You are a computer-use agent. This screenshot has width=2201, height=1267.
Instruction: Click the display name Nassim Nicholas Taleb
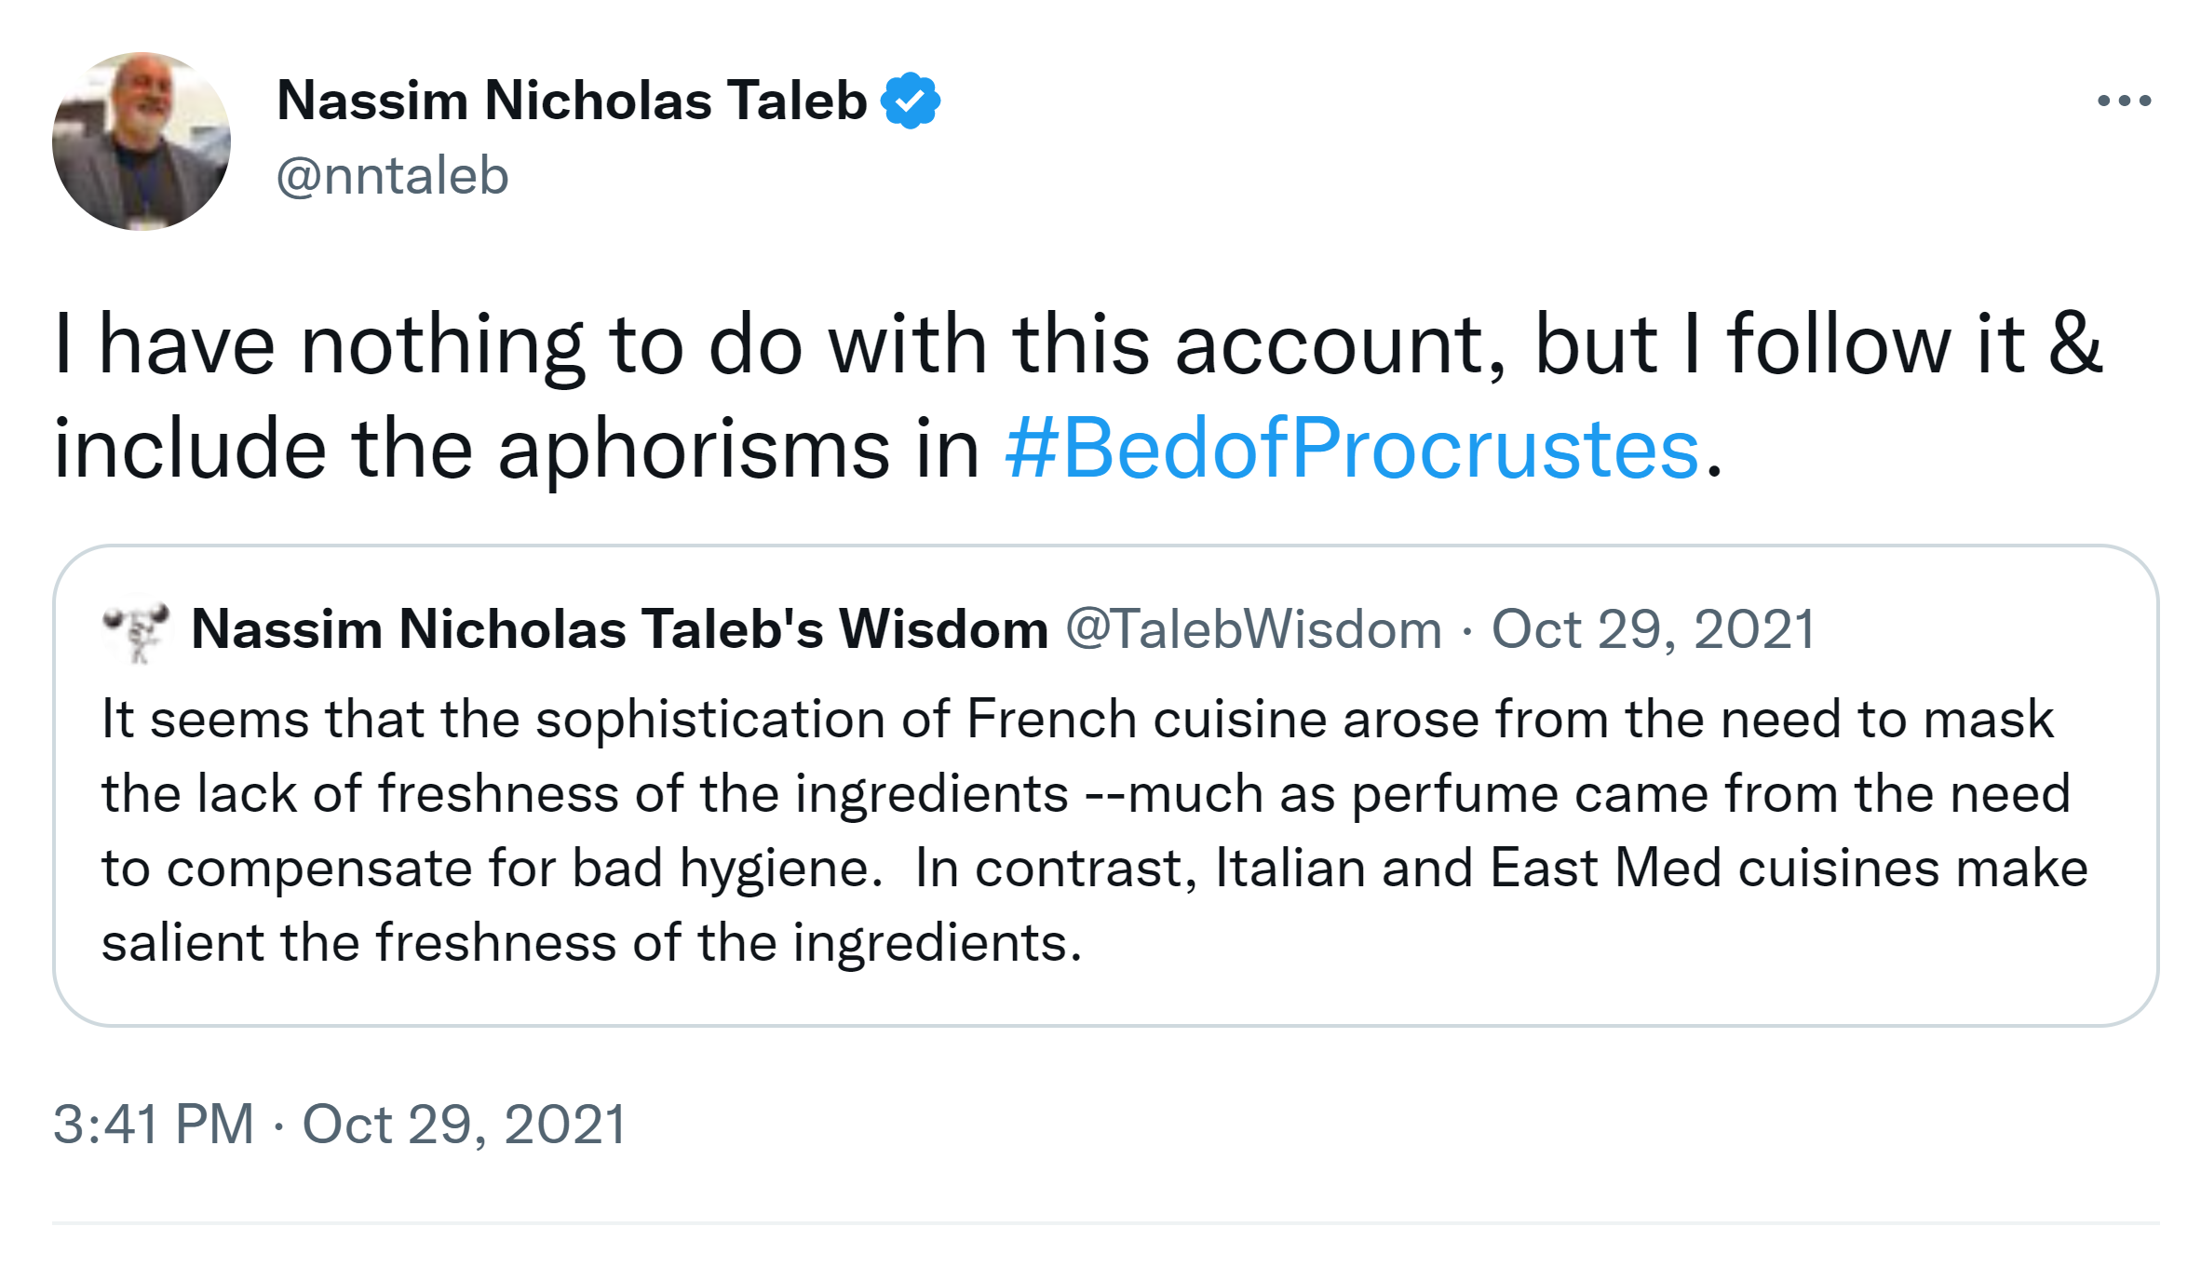point(572,101)
